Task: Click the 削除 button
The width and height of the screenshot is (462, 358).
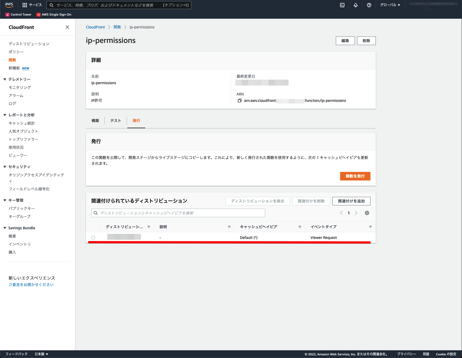Action: (x=366, y=41)
